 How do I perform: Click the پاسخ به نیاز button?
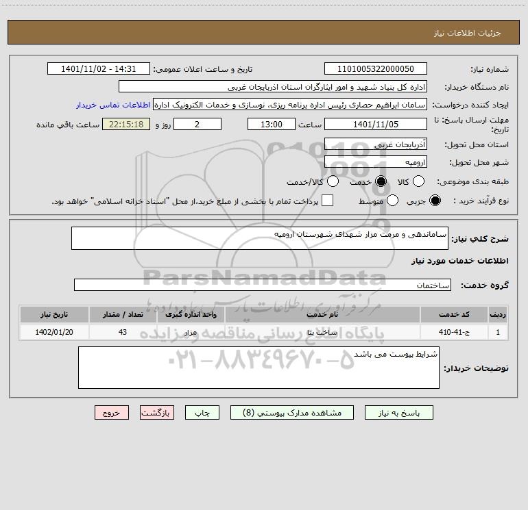[398, 413]
